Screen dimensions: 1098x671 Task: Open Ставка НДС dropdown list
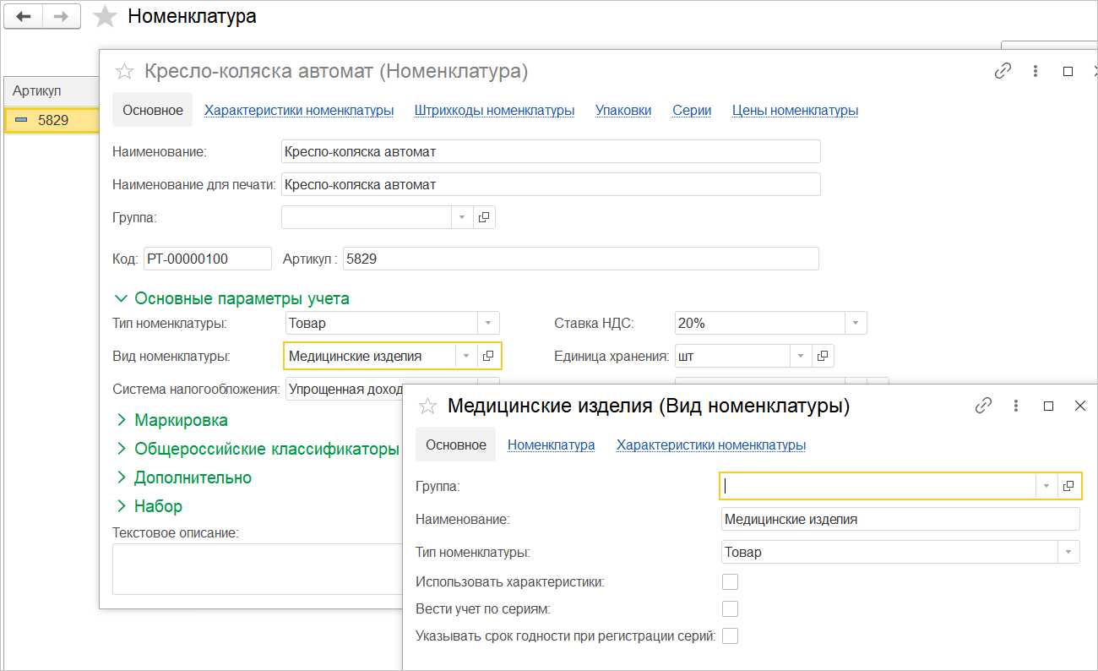tap(856, 323)
